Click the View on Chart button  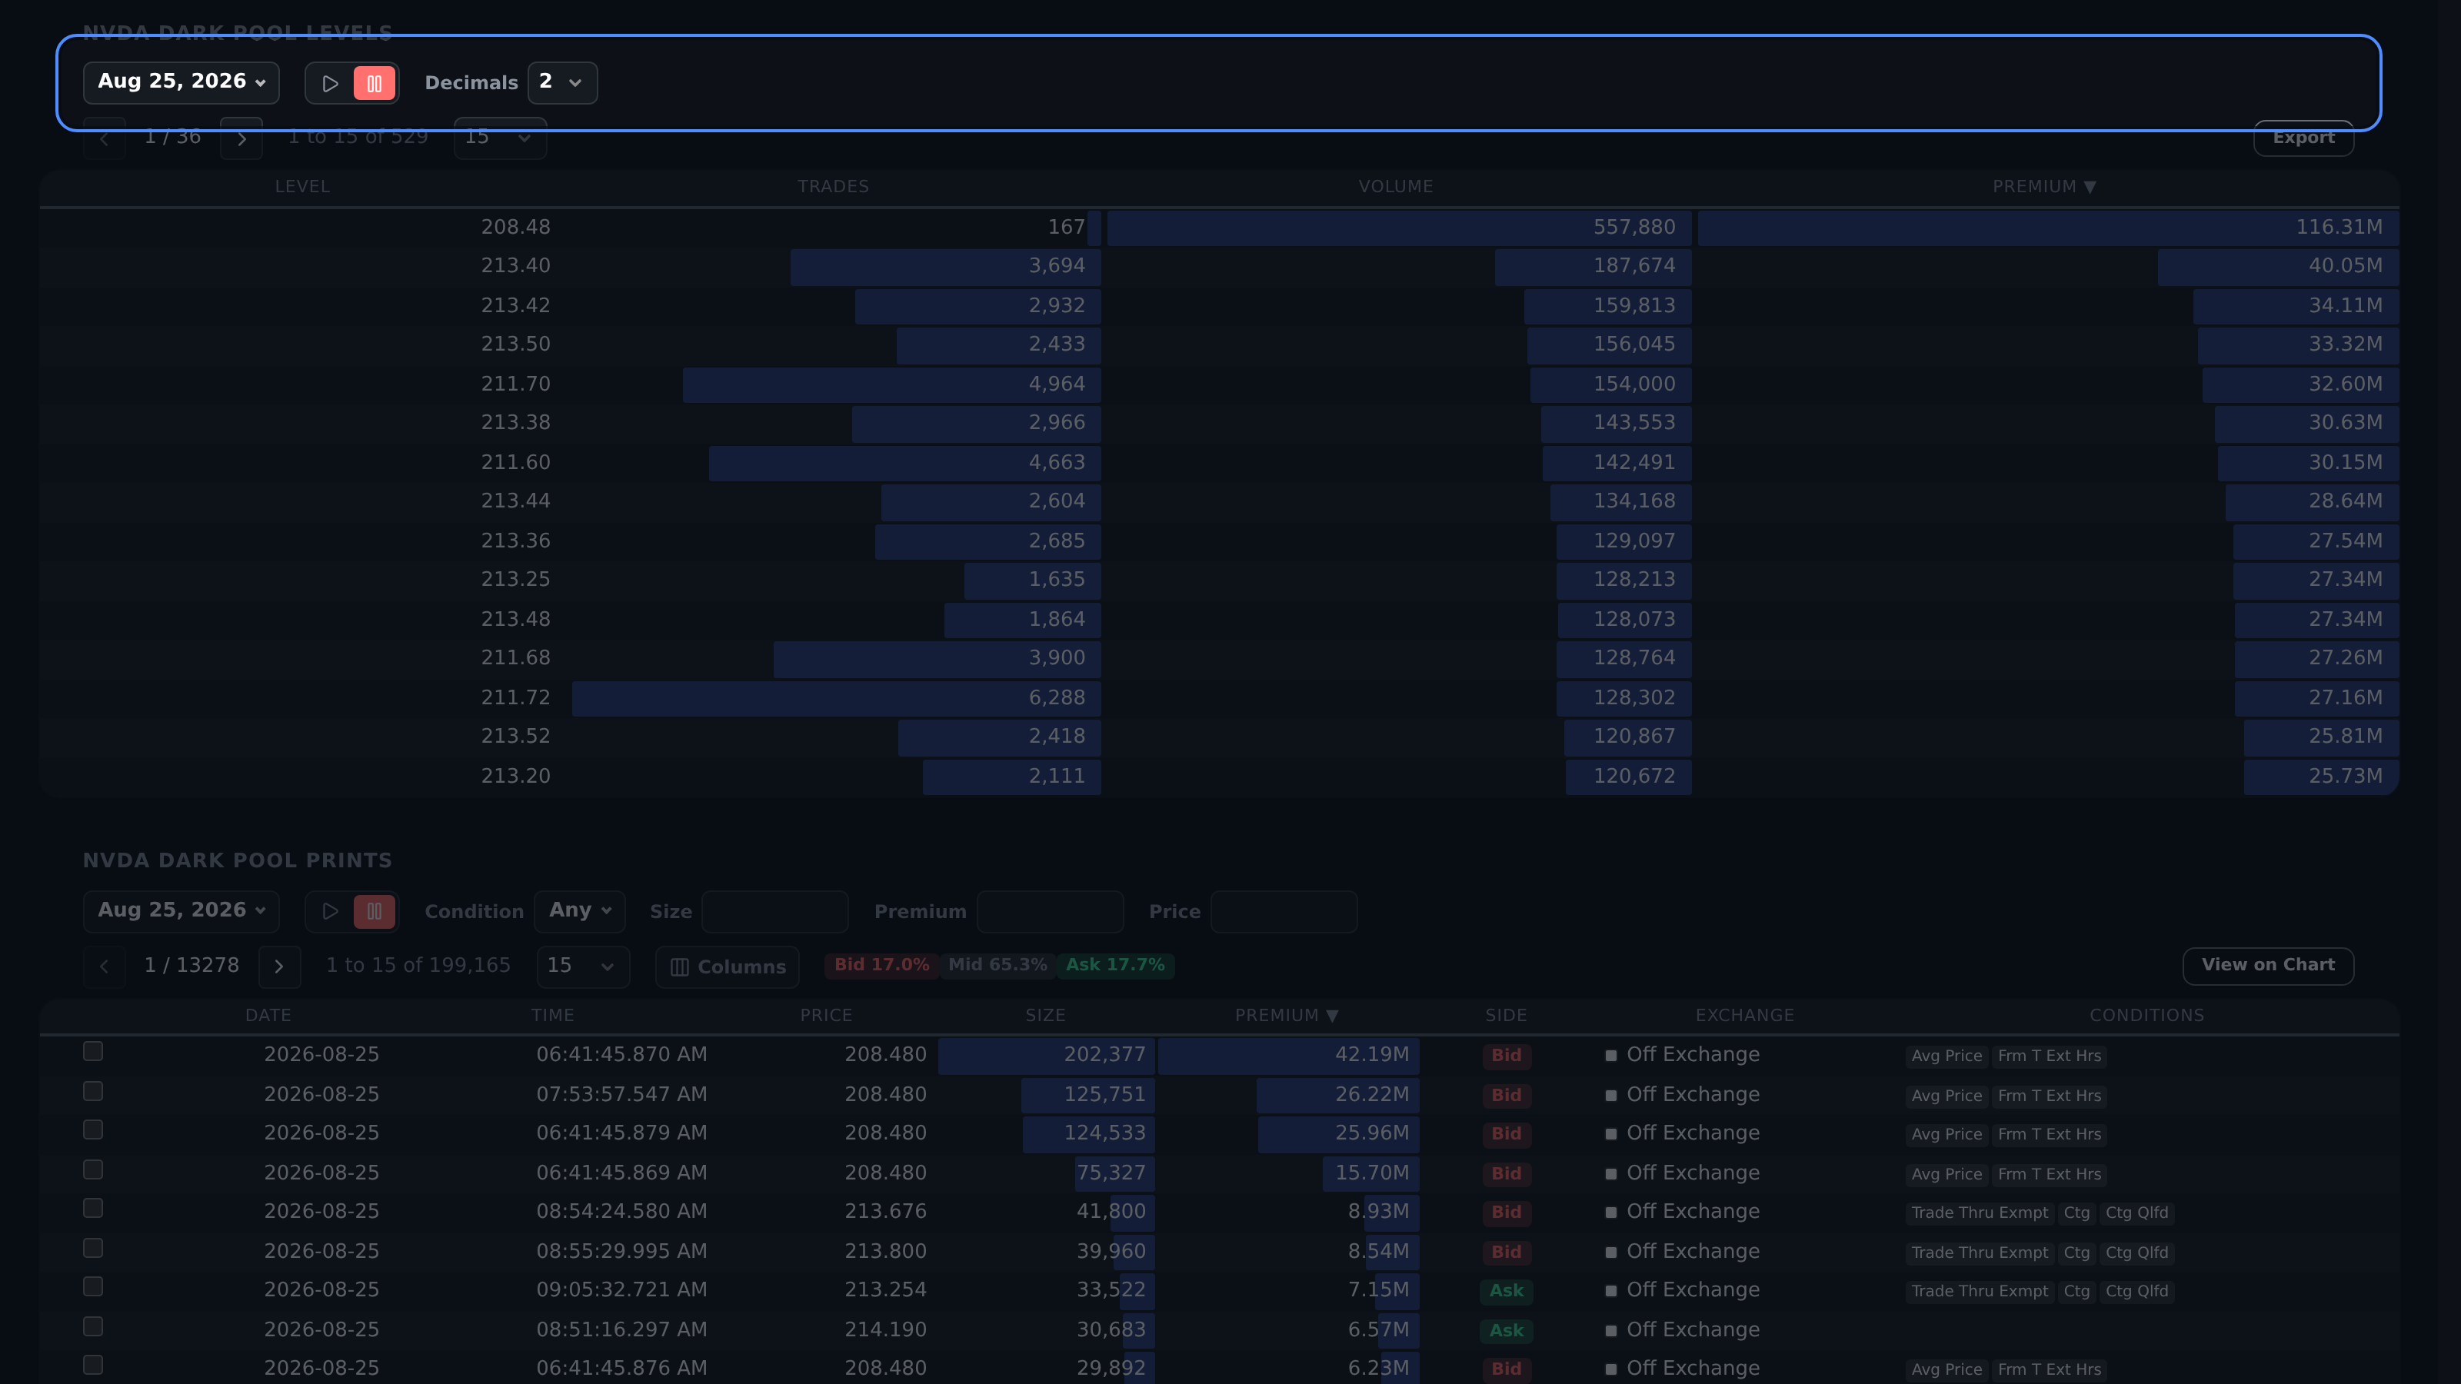coord(2268,965)
